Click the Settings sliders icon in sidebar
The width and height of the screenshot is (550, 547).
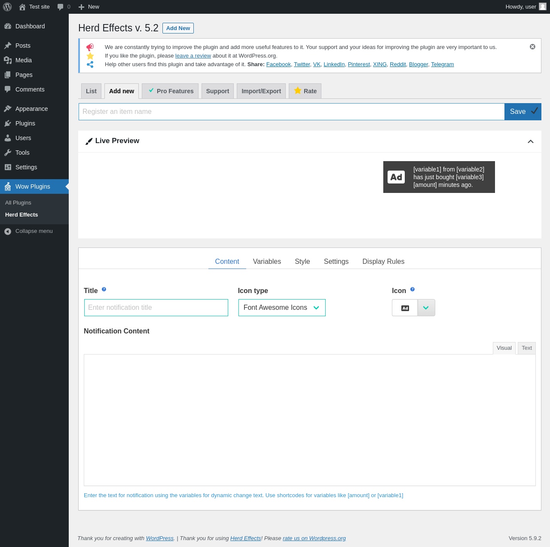[8, 167]
